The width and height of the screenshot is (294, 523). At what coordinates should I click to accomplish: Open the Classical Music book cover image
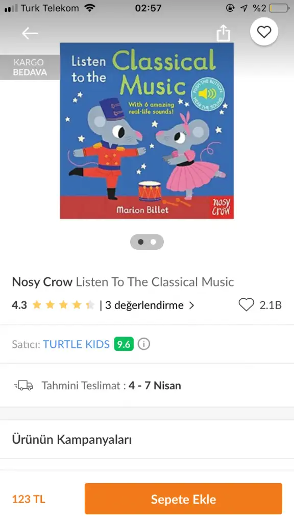coord(146,131)
